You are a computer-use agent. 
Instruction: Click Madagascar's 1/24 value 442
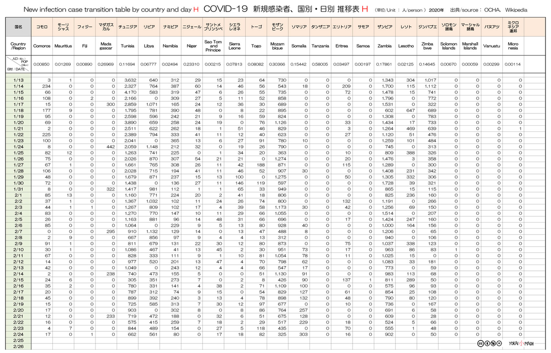click(x=110, y=146)
